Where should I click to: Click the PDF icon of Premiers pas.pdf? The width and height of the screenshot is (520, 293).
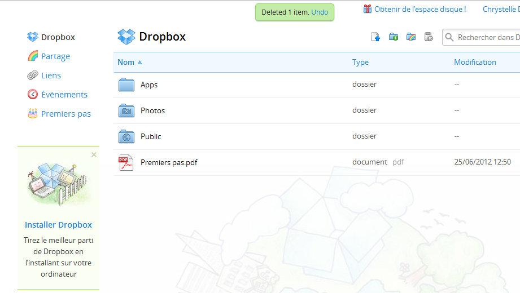126,162
